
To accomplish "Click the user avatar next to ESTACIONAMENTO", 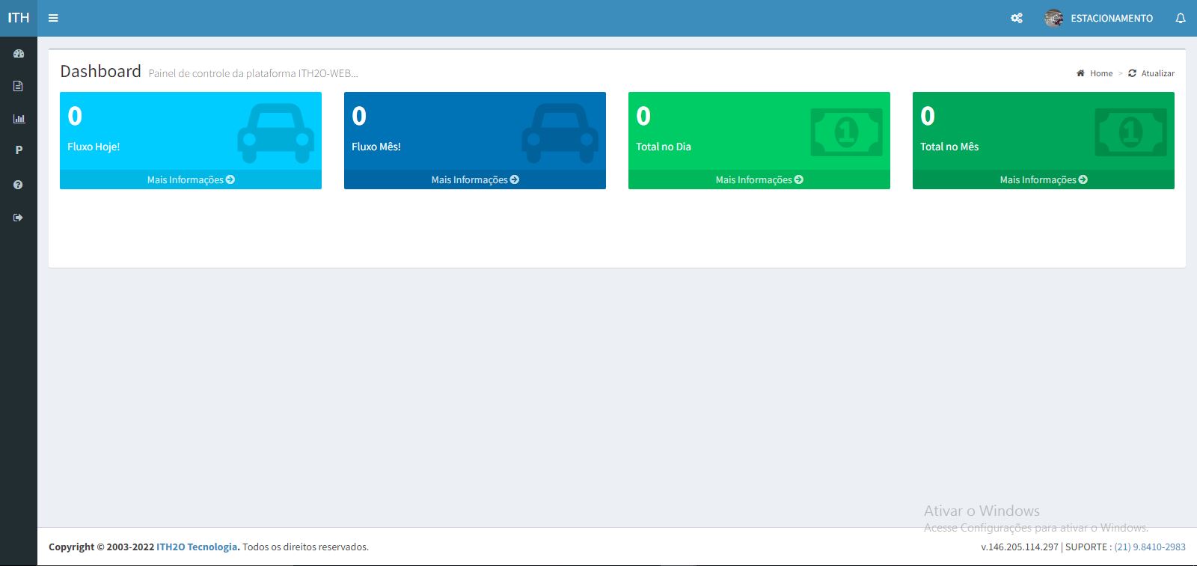I will pyautogui.click(x=1054, y=18).
